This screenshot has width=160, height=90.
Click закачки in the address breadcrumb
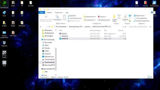coord(87,27)
